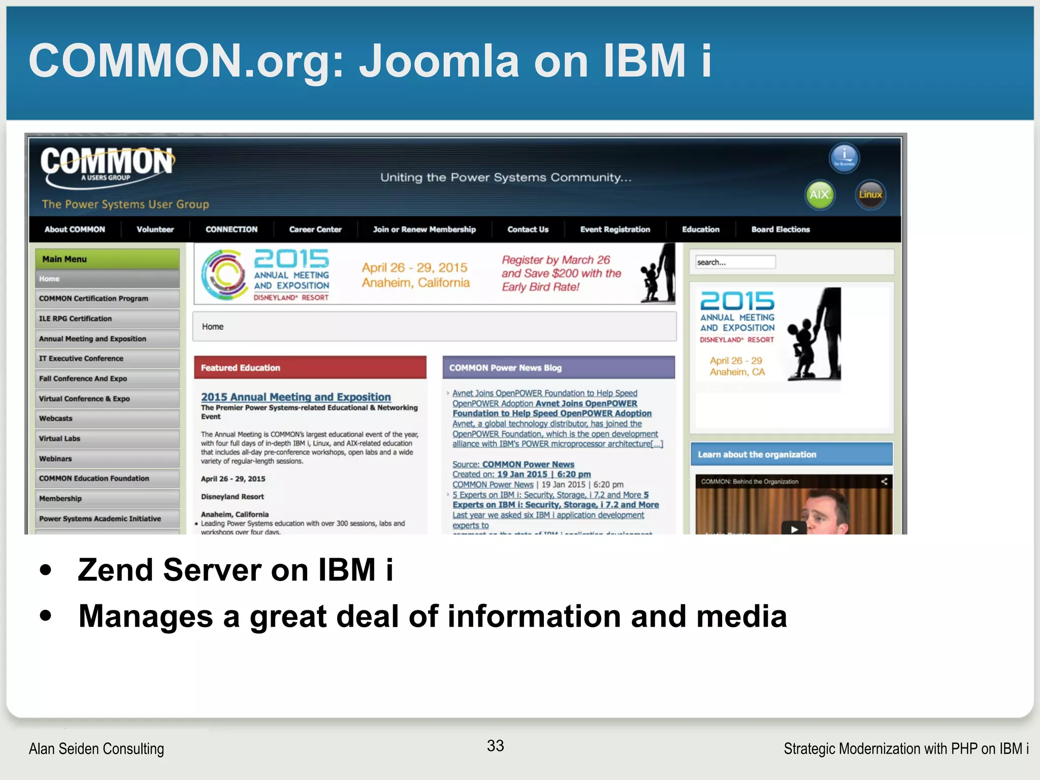
Task: Click the Home breadcrumb
Action: pyautogui.click(x=212, y=327)
